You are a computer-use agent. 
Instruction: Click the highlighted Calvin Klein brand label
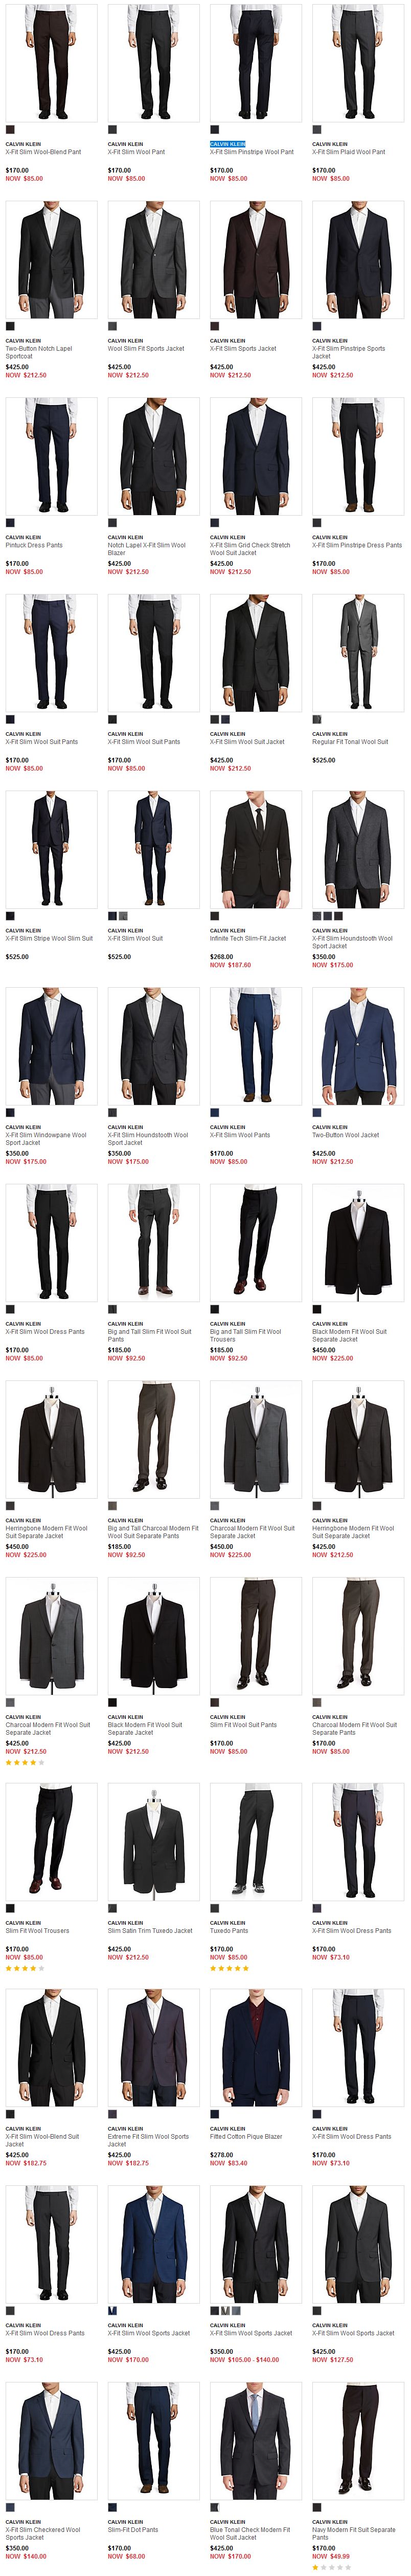pos(227,144)
